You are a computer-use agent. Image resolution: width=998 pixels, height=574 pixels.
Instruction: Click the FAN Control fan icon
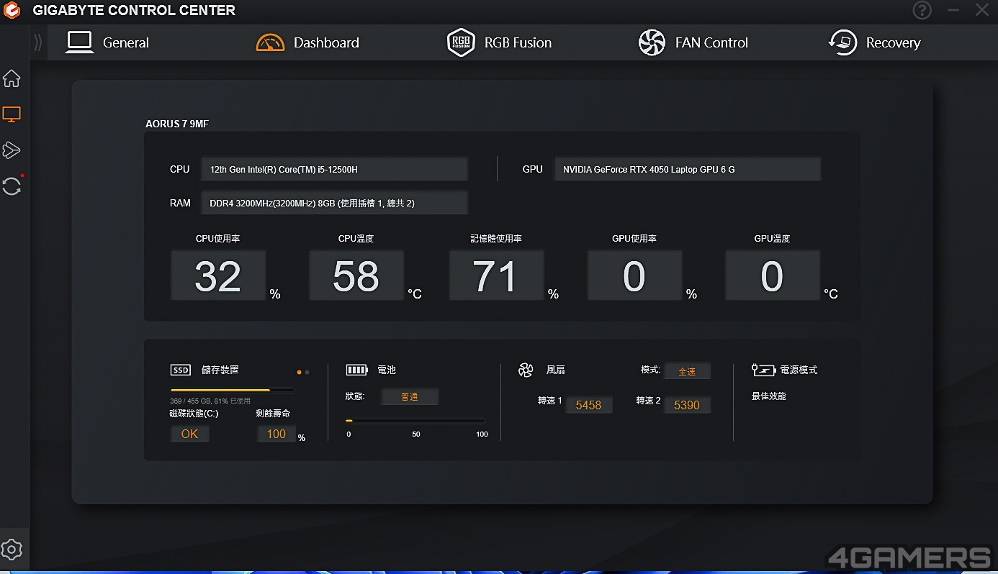[652, 43]
